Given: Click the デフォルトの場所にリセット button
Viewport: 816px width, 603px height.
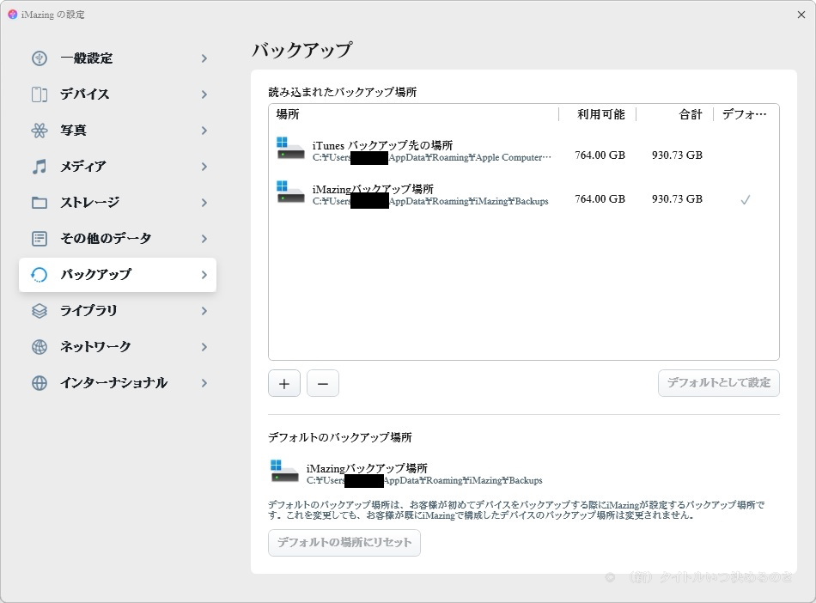Looking at the screenshot, I should click(x=344, y=543).
